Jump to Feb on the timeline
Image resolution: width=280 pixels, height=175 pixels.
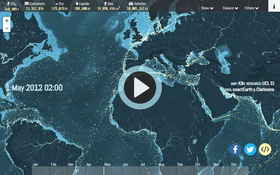54,164
